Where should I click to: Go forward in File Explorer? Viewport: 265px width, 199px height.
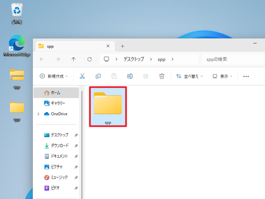pos(58,59)
